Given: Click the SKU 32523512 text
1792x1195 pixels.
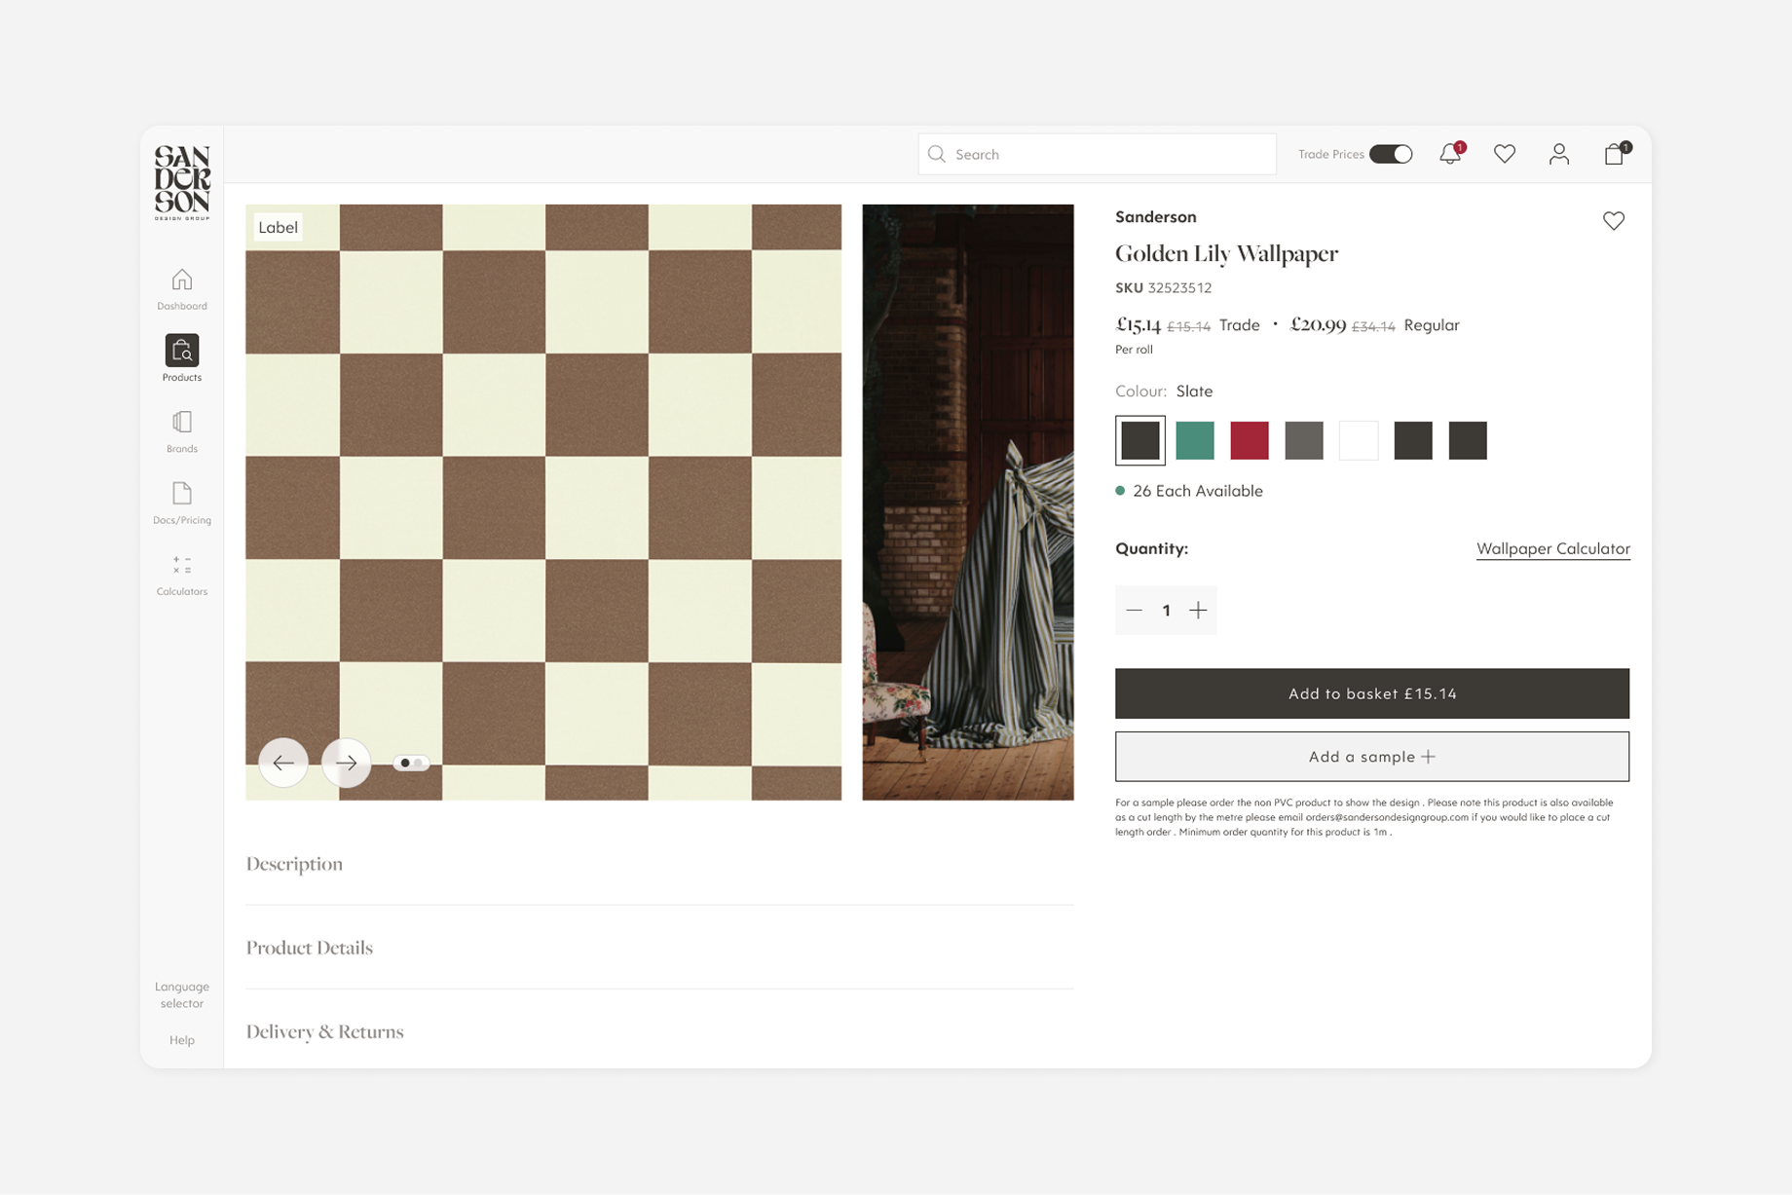Looking at the screenshot, I should click(1164, 287).
